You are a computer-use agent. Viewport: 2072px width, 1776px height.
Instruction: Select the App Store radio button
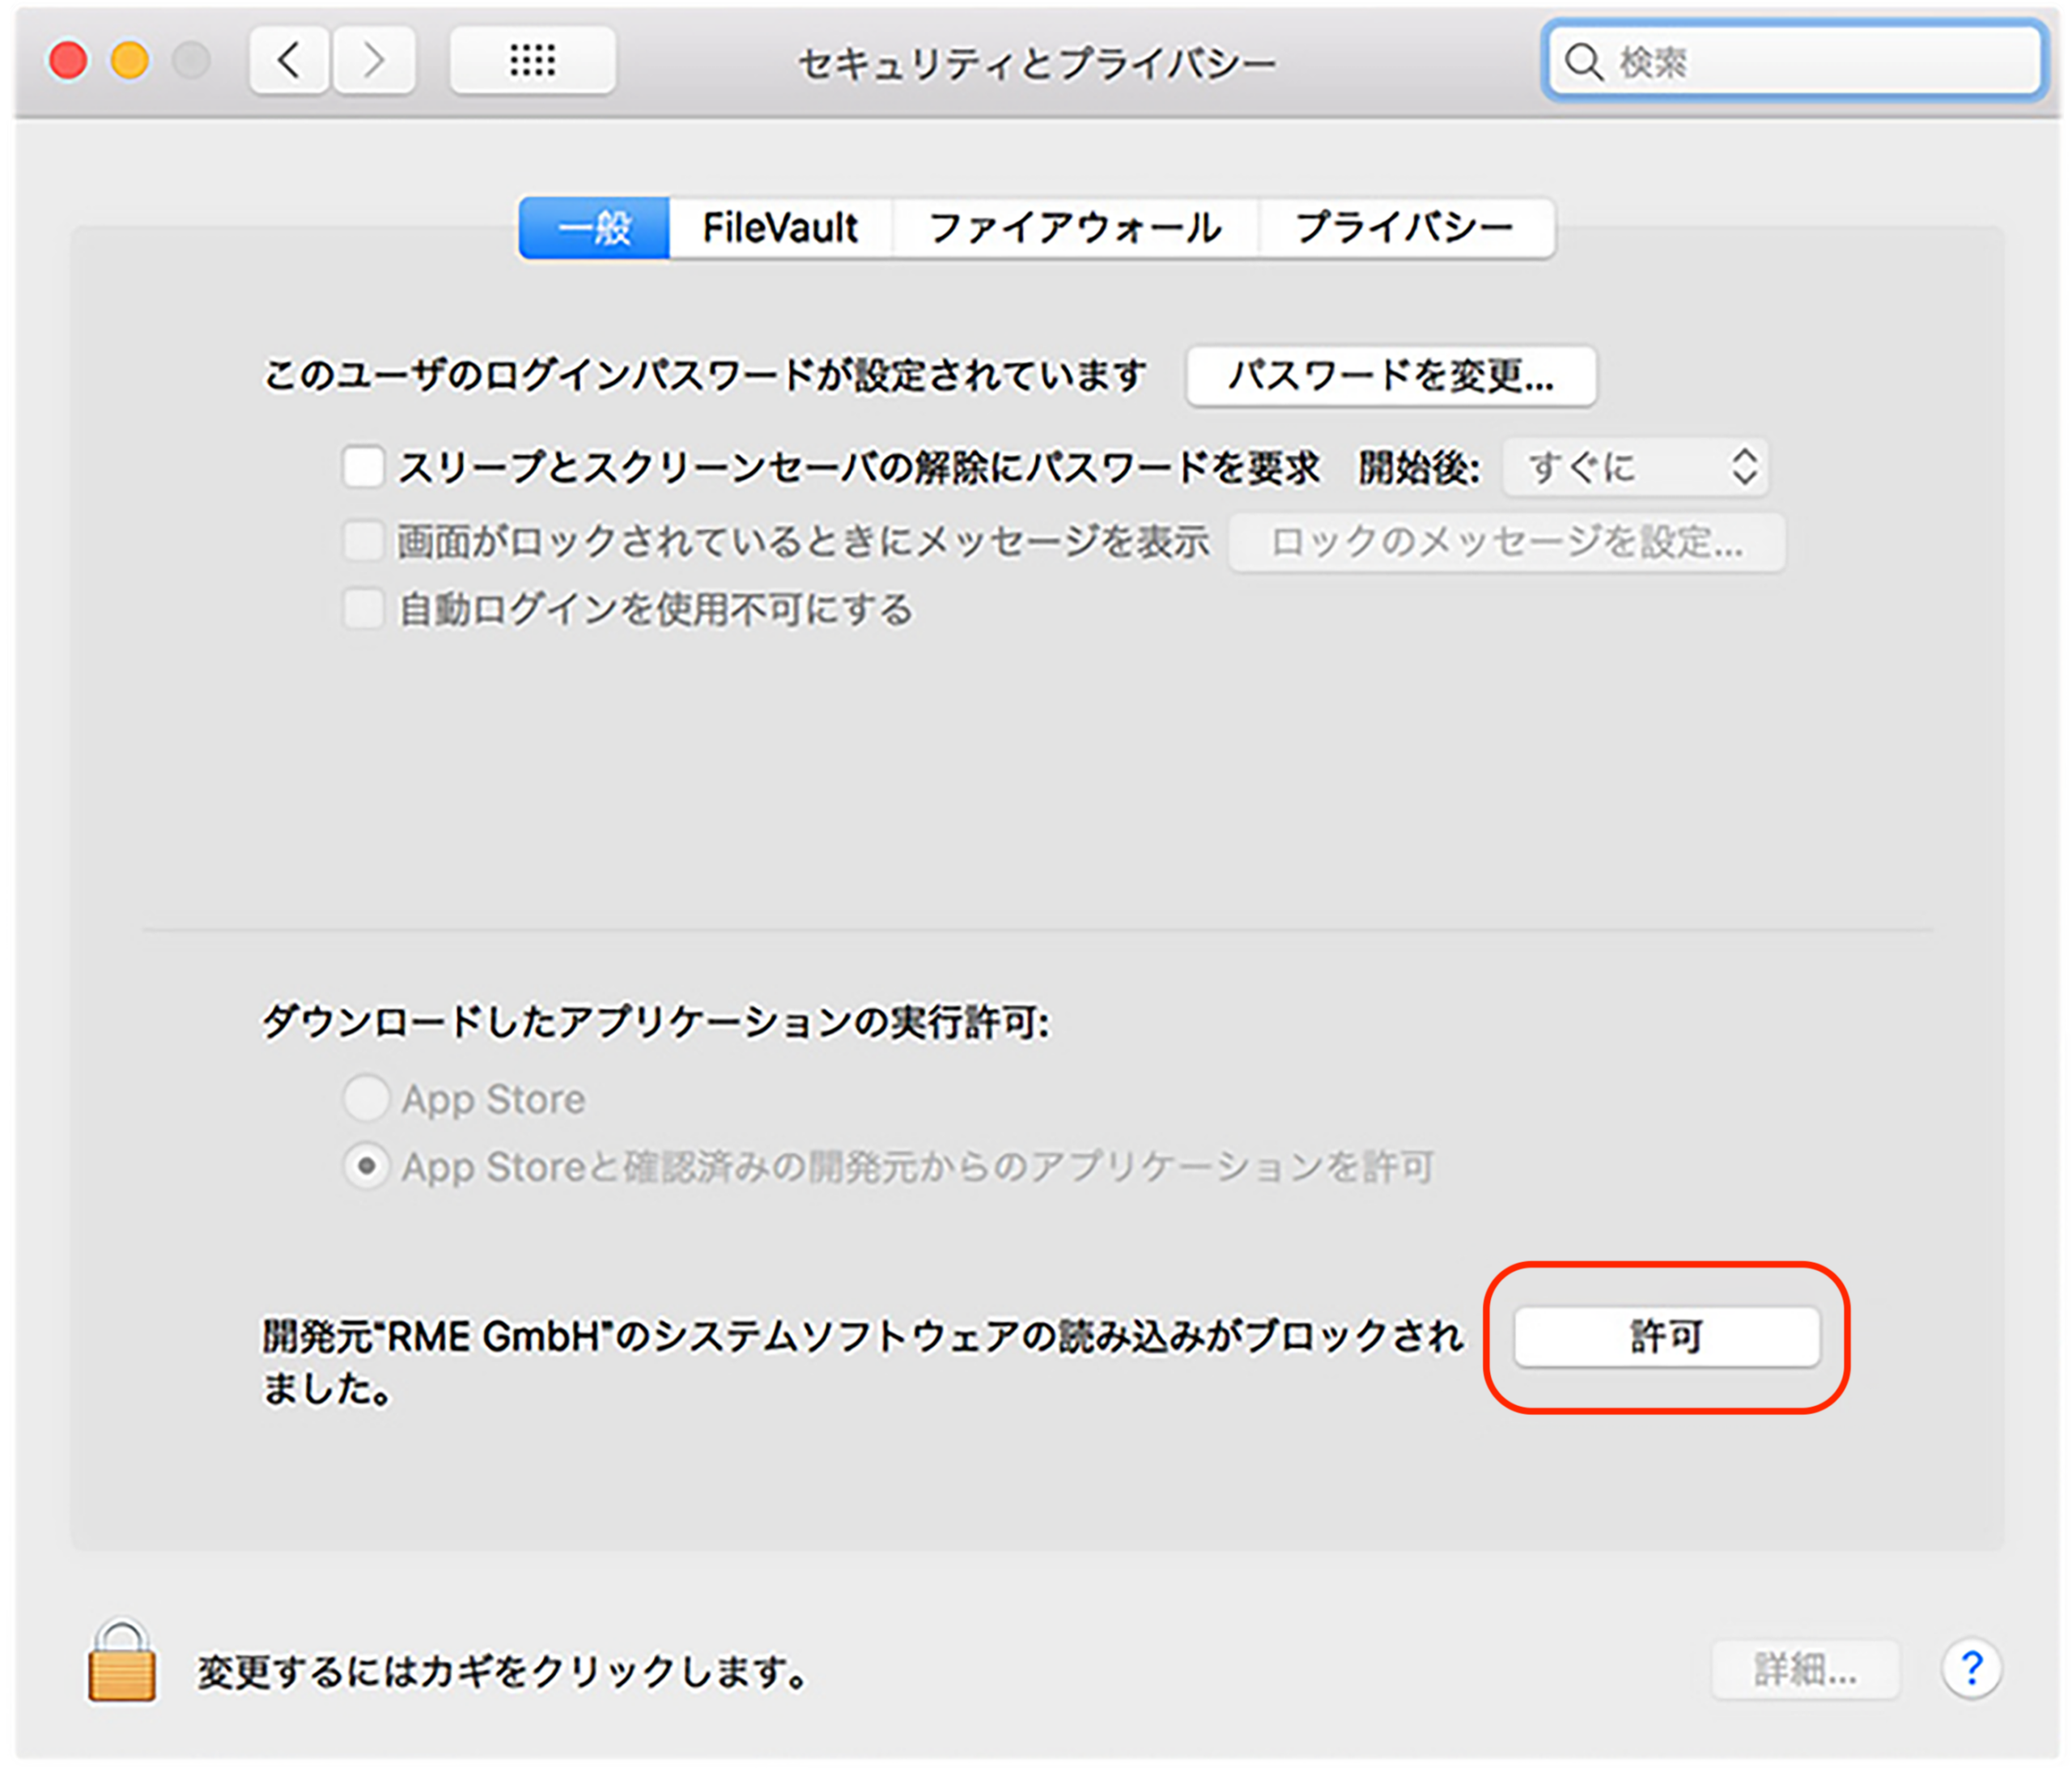click(x=366, y=1098)
